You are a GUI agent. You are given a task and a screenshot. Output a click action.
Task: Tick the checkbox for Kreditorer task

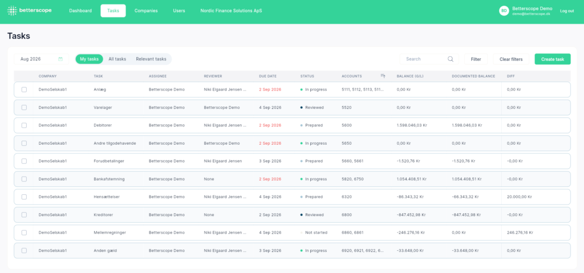pyautogui.click(x=24, y=214)
